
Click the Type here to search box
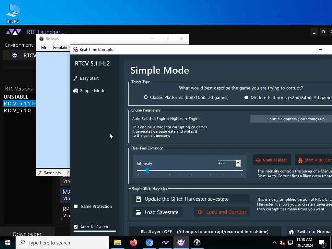point(62,243)
